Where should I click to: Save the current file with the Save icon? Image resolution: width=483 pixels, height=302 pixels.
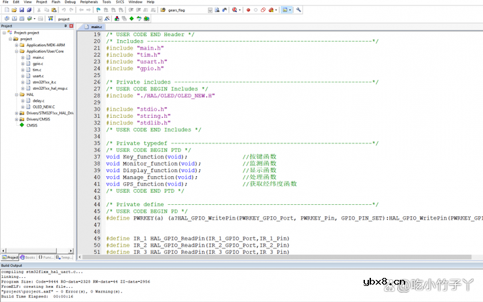coord(21,11)
